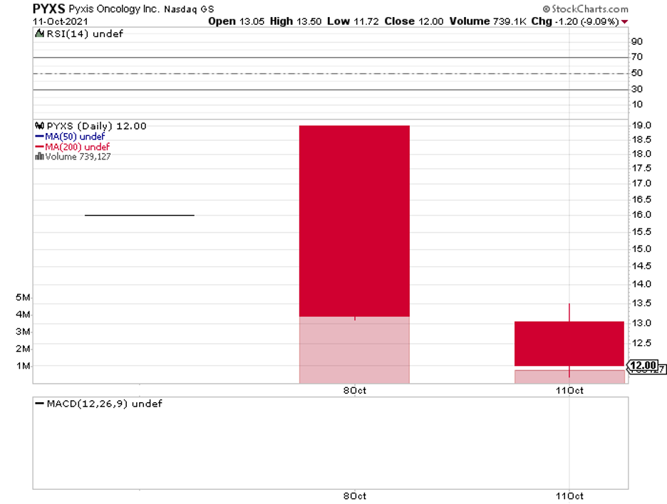Click the Volume bars legend icon
This screenshot has height=504, width=667.
(x=40, y=157)
